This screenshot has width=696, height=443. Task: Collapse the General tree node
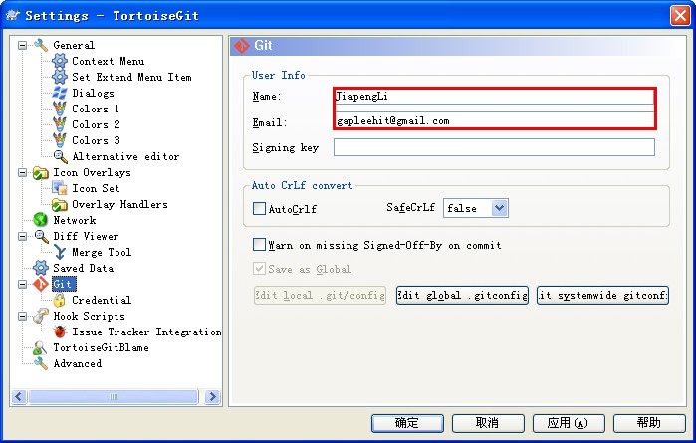tap(23, 46)
